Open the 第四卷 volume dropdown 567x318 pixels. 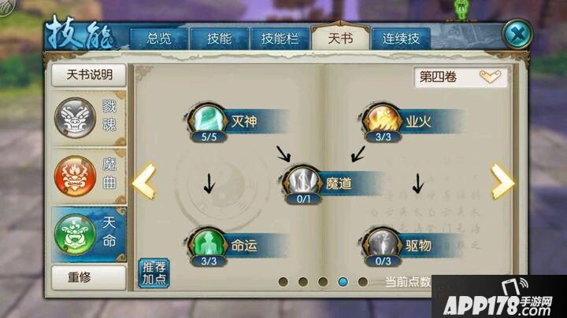(x=461, y=77)
